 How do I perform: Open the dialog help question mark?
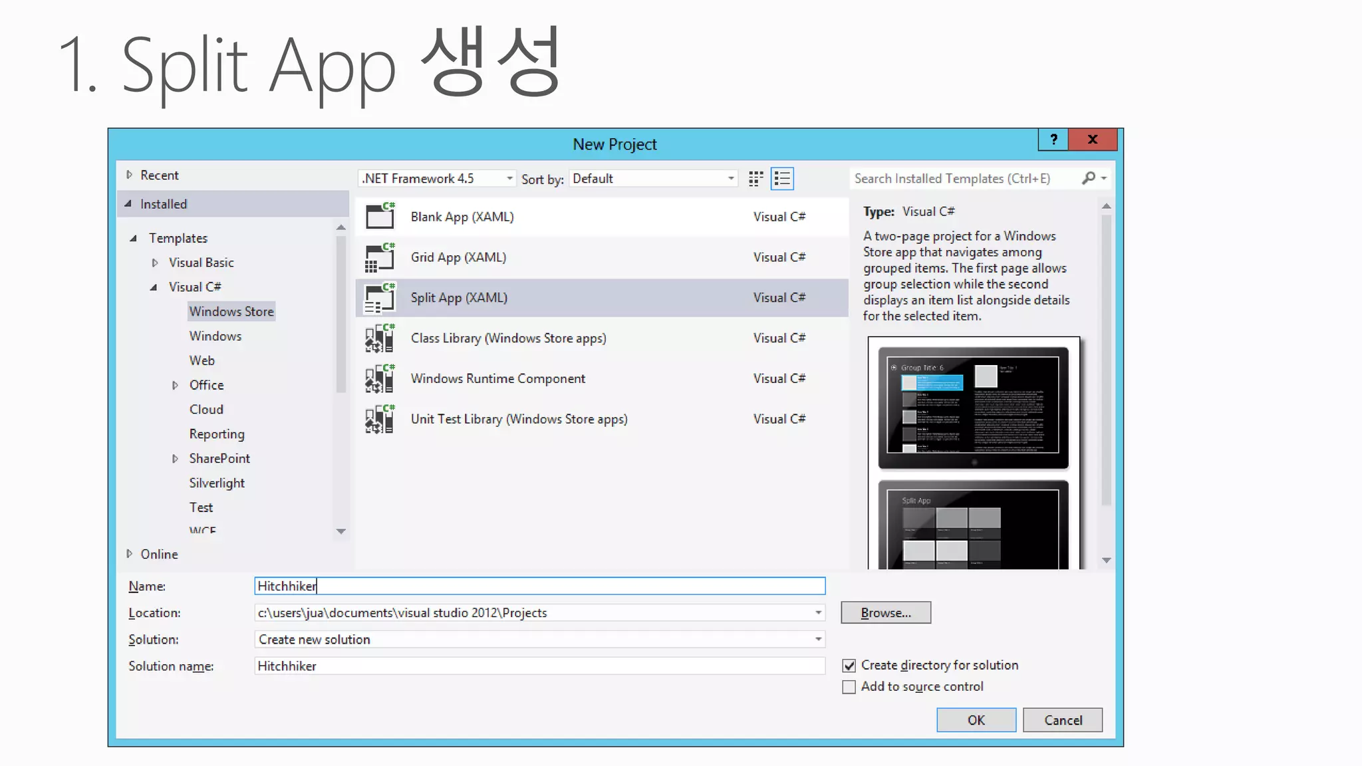(x=1053, y=140)
